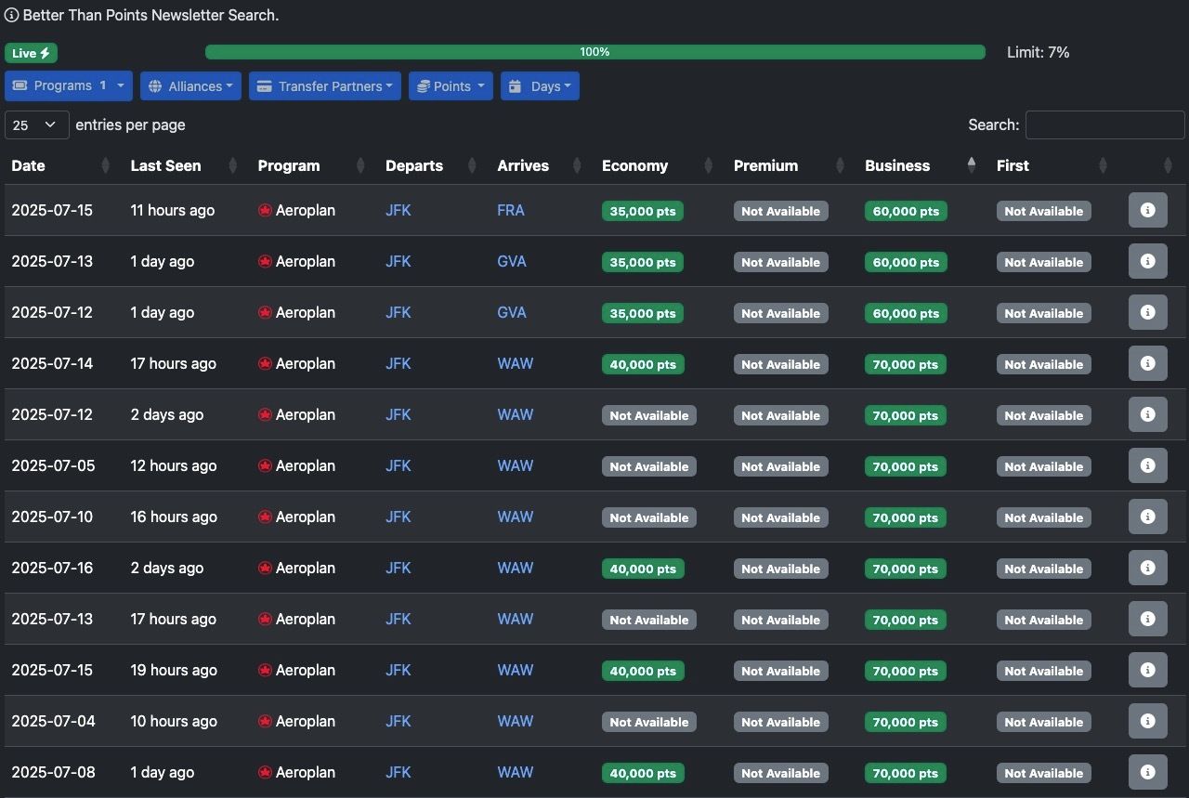1189x798 pixels.
Task: Open info for 2025-07-05 WAW row
Action: coord(1147,465)
